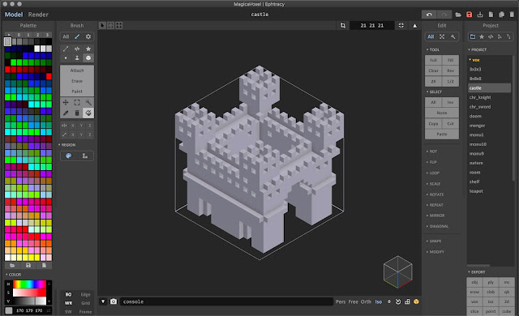Switch to the Render tab
The height and width of the screenshot is (316, 519).
point(38,15)
